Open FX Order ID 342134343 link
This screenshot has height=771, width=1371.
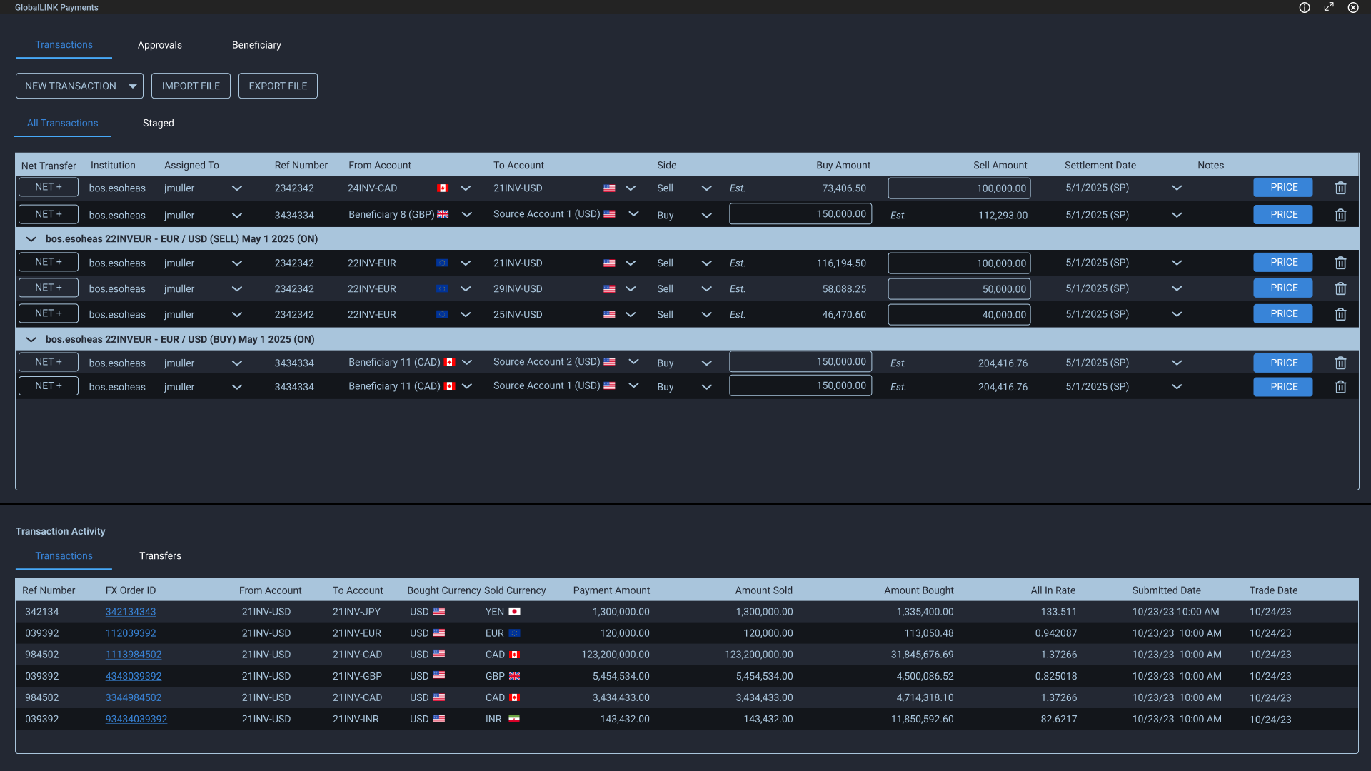(131, 612)
